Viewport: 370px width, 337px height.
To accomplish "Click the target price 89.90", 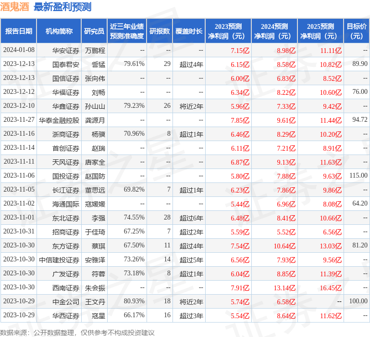I will point(360,64).
